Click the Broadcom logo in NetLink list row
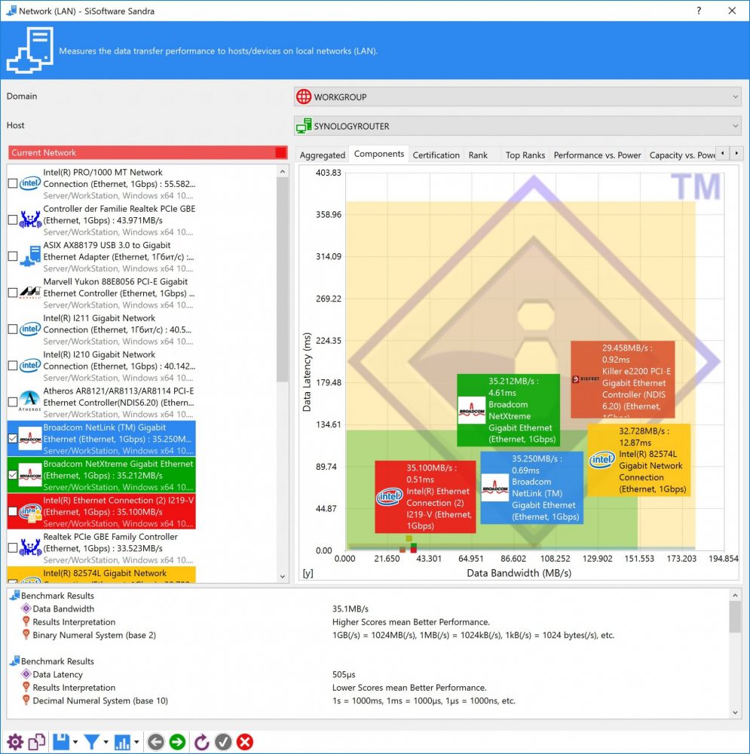This screenshot has height=754, width=750. (x=30, y=439)
